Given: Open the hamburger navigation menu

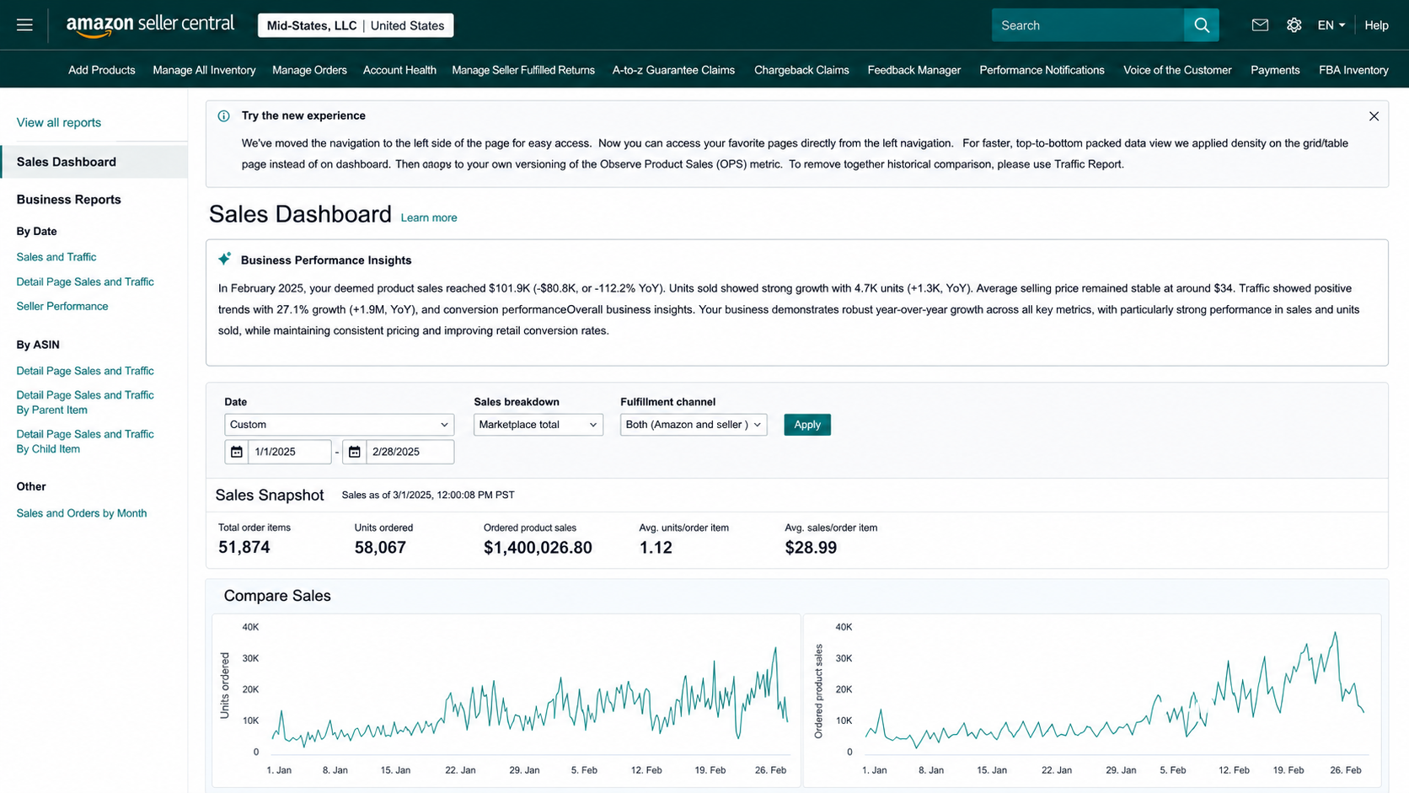Looking at the screenshot, I should 24,25.
